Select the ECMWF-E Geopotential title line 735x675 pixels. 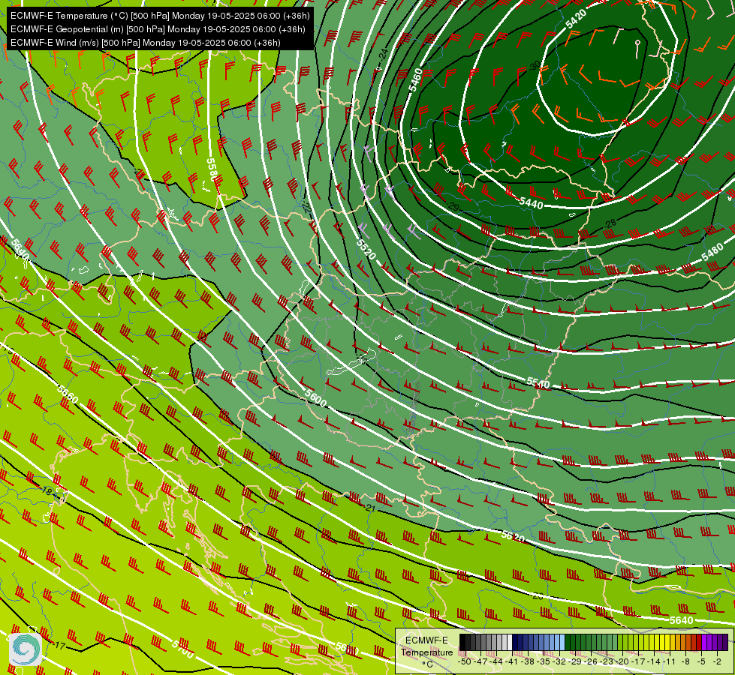pos(158,29)
